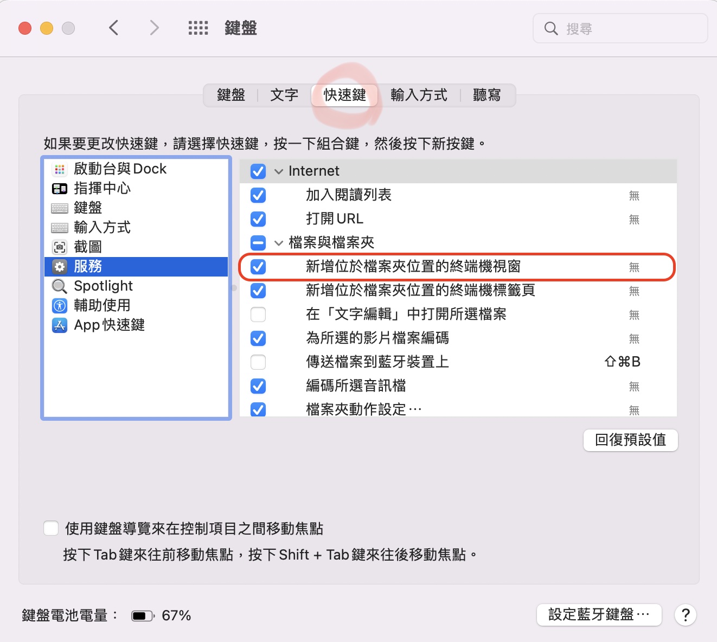
Task: Select the Spotlight magnifier icon
Action: (60, 286)
